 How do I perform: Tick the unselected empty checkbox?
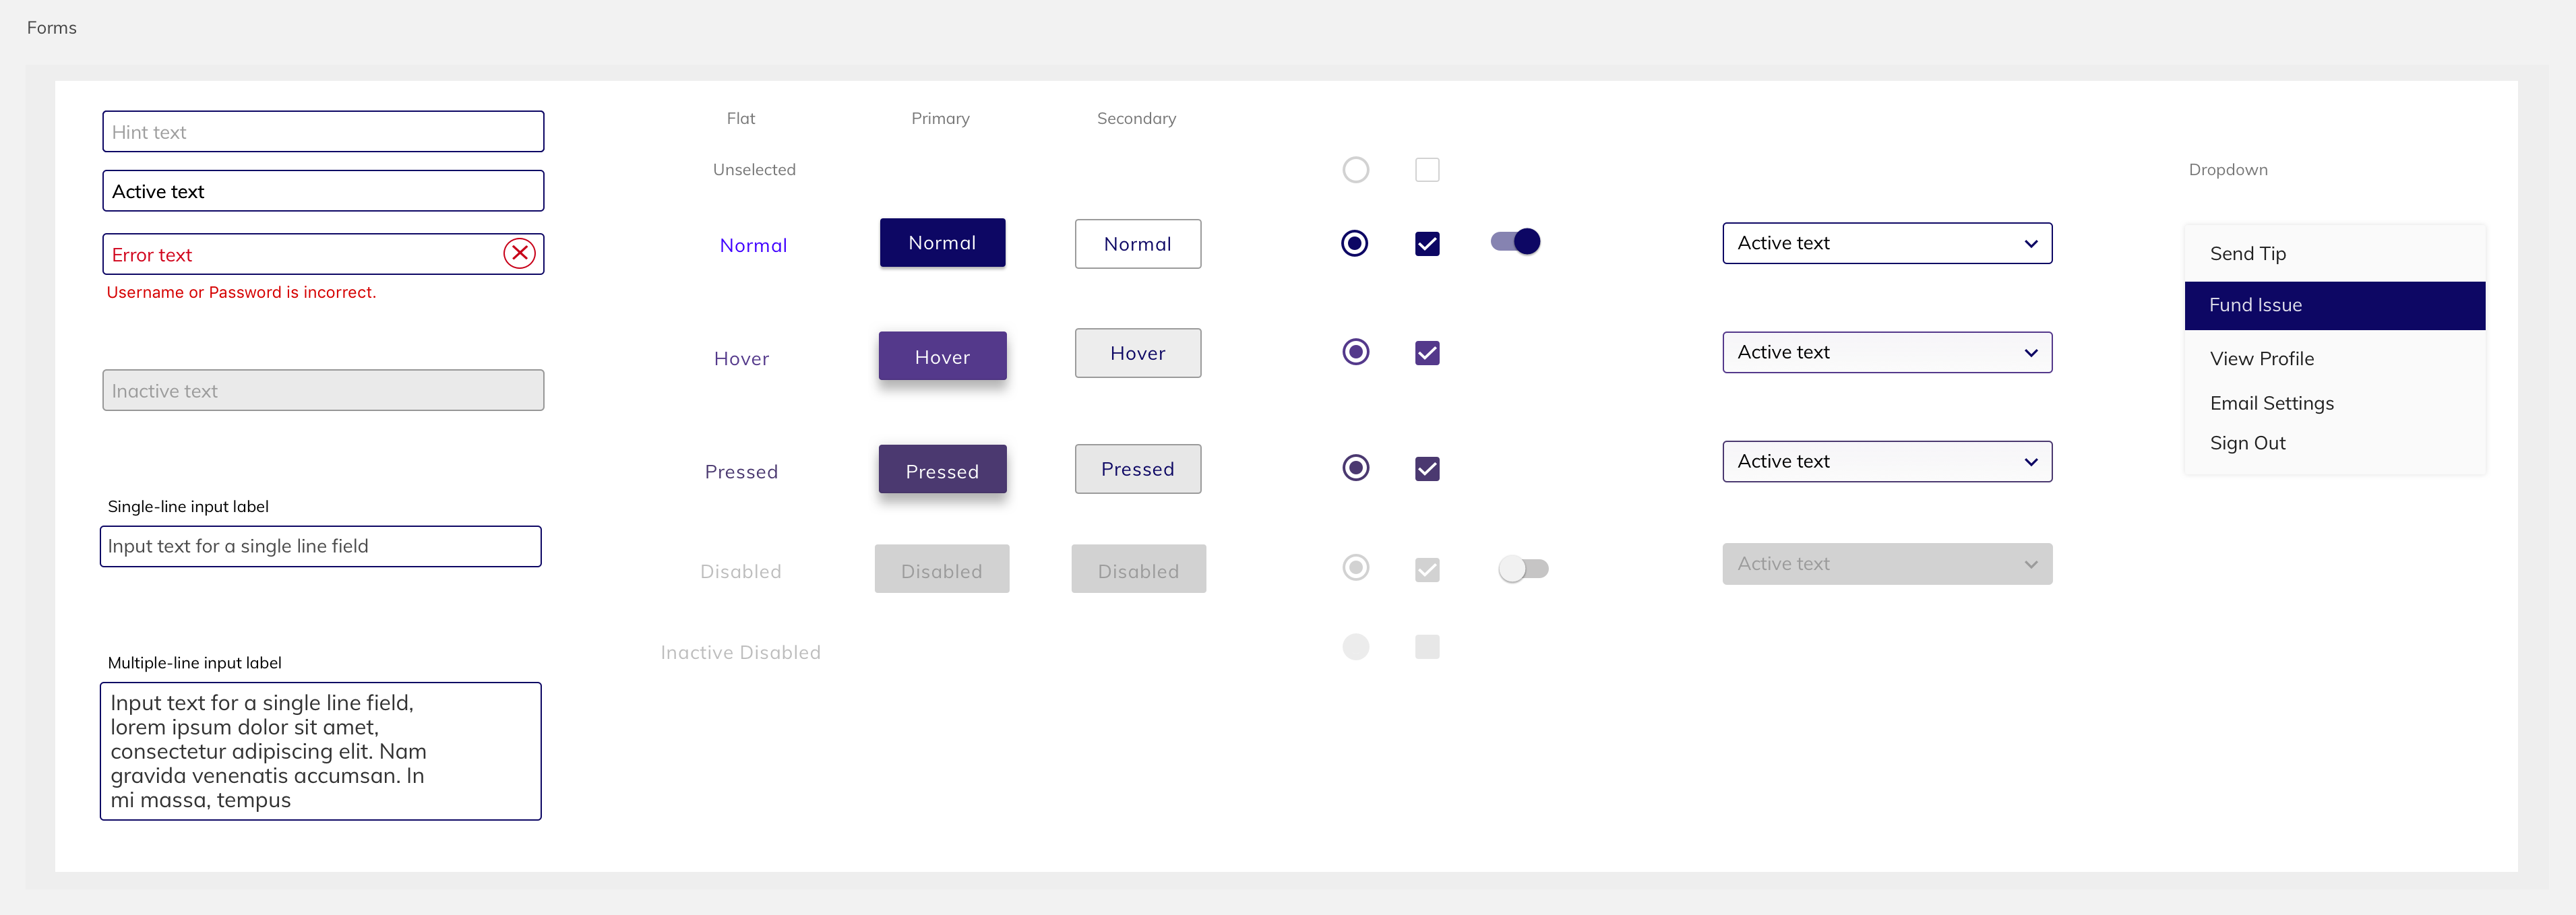coord(1427,170)
